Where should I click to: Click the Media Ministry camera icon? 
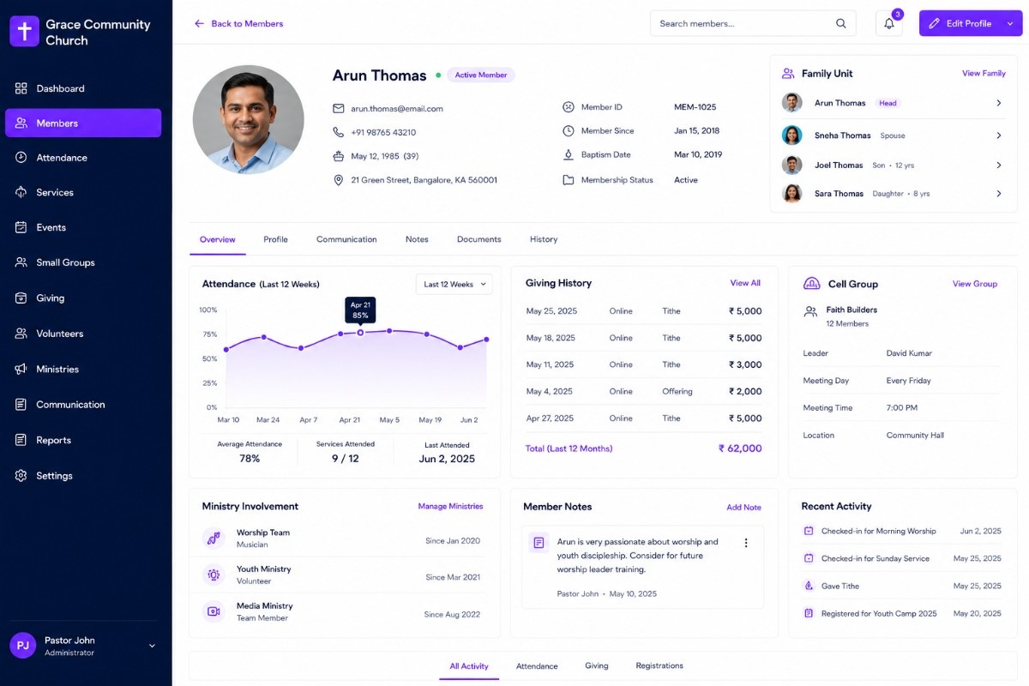[214, 611]
